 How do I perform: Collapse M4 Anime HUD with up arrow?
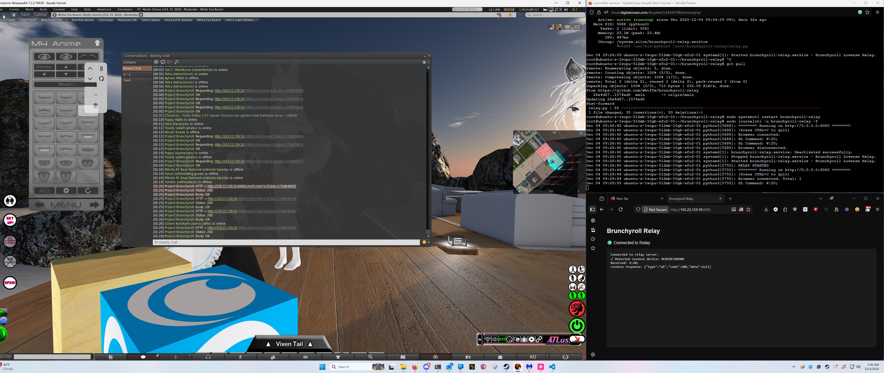pyautogui.click(x=97, y=43)
